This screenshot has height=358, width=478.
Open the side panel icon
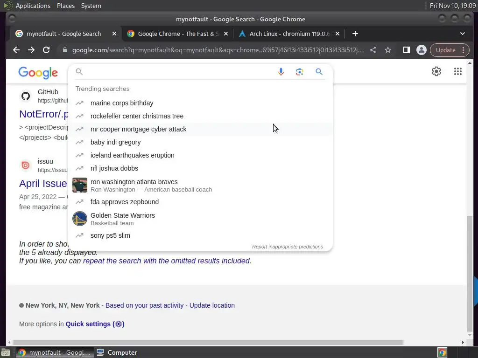tap(407, 50)
